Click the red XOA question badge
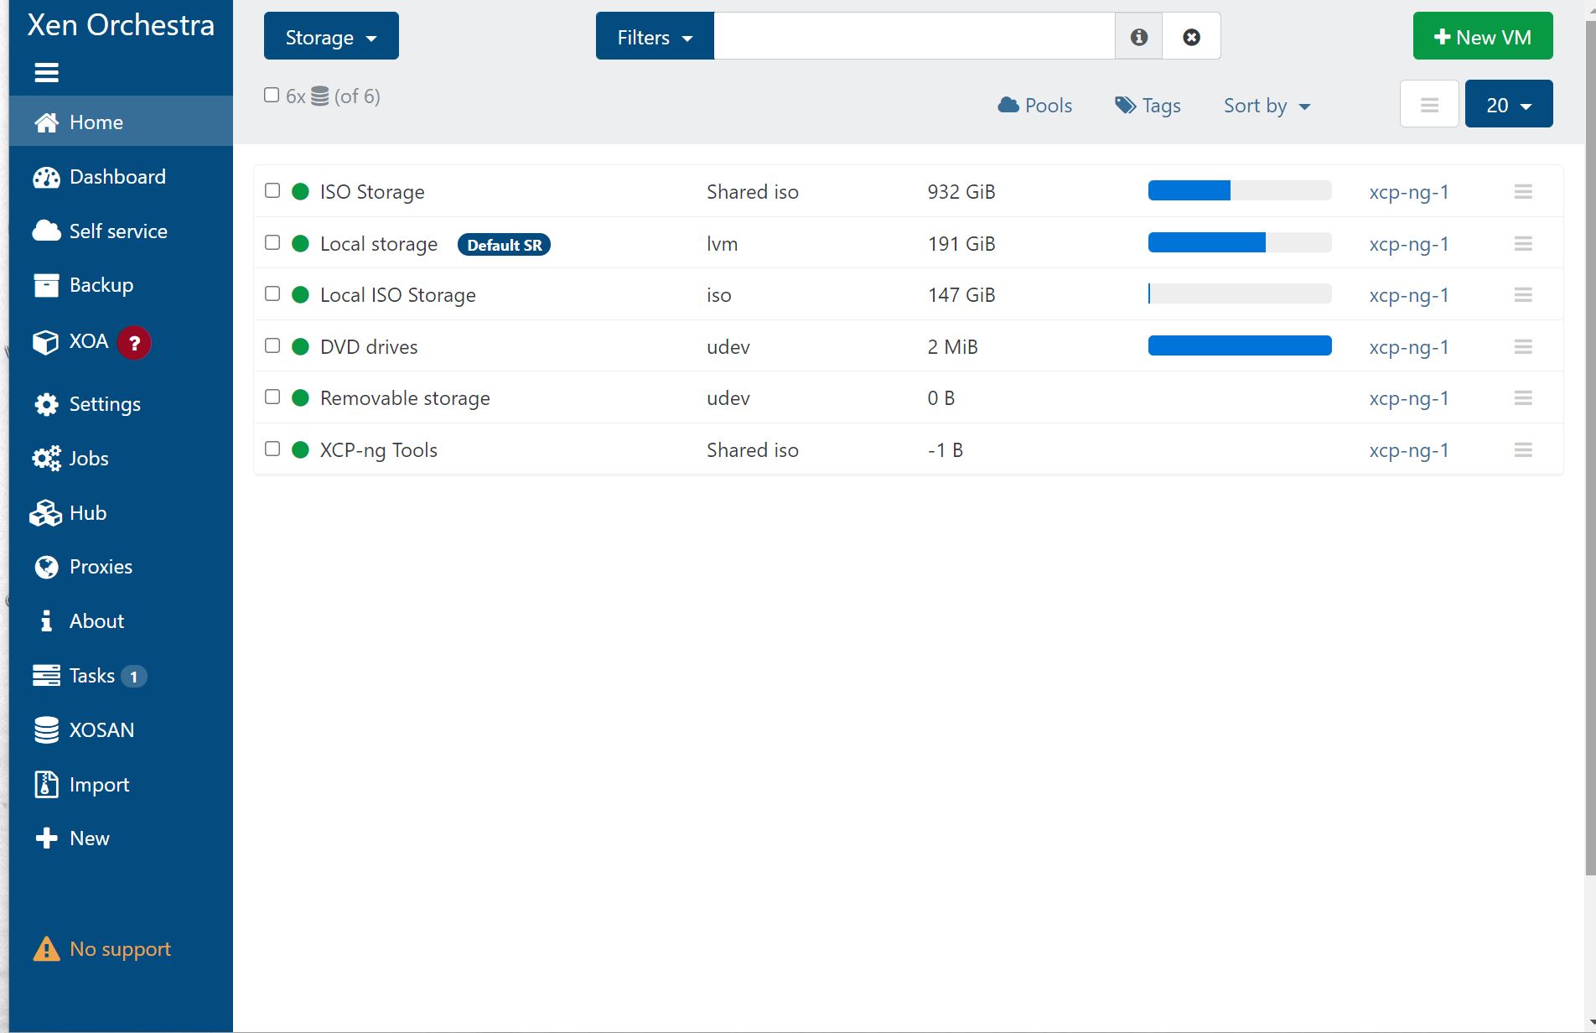Viewport: 1596px width, 1033px height. (134, 343)
